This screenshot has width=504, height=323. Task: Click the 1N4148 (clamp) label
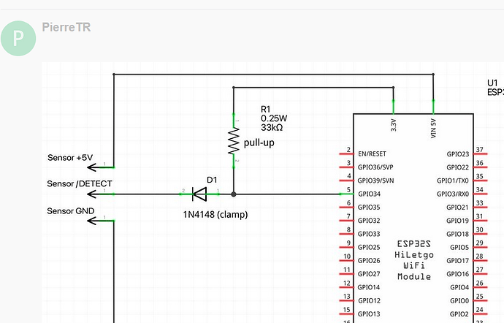pos(215,215)
